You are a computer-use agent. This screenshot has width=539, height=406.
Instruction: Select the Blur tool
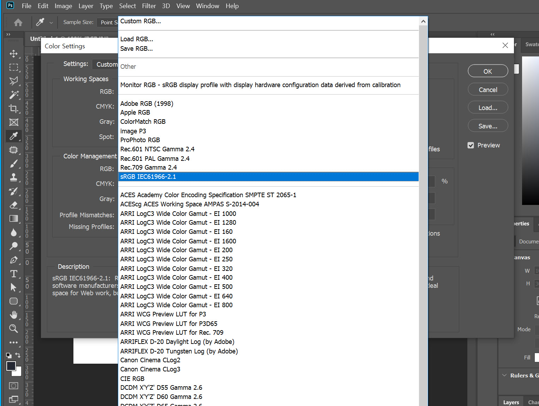13,232
